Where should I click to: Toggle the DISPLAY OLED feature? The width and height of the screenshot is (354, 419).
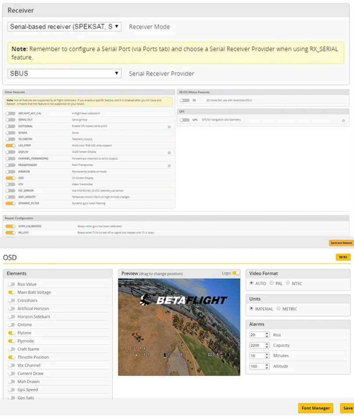pyautogui.click(x=11, y=152)
